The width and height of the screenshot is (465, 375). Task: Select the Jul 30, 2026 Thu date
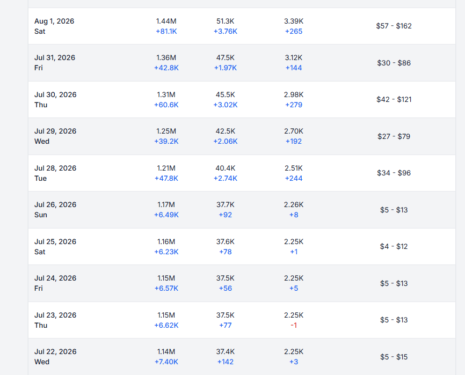click(x=55, y=100)
